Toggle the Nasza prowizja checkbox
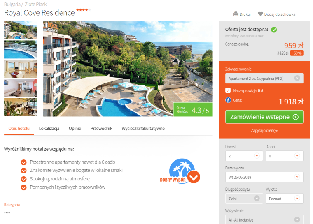 pos(228,90)
